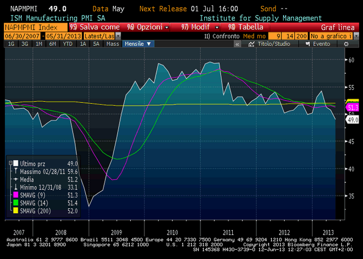
Task: Collapse the legend tree box
Action: pyautogui.click(x=9, y=163)
